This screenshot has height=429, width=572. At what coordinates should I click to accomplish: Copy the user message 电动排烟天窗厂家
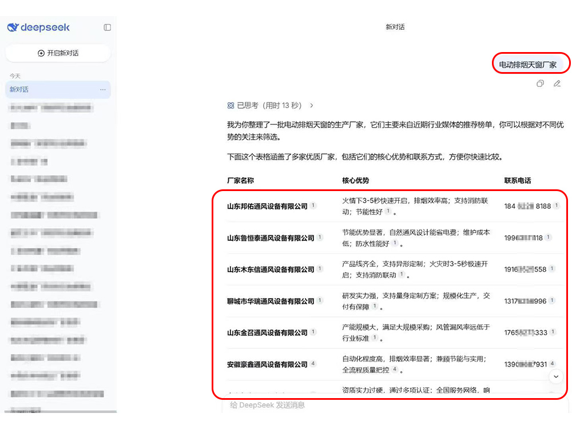pyautogui.click(x=540, y=84)
